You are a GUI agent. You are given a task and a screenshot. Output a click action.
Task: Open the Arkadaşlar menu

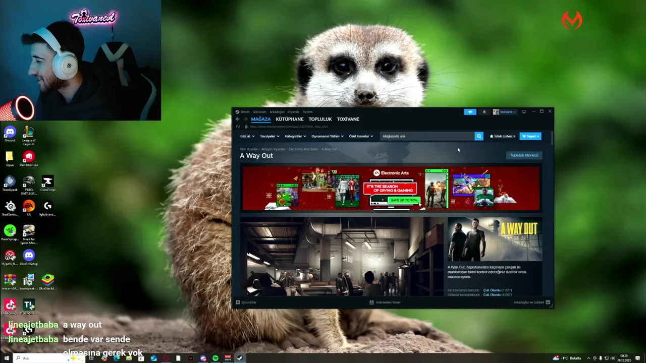(x=277, y=112)
